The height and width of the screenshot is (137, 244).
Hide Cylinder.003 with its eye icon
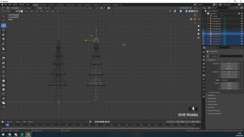(242, 24)
